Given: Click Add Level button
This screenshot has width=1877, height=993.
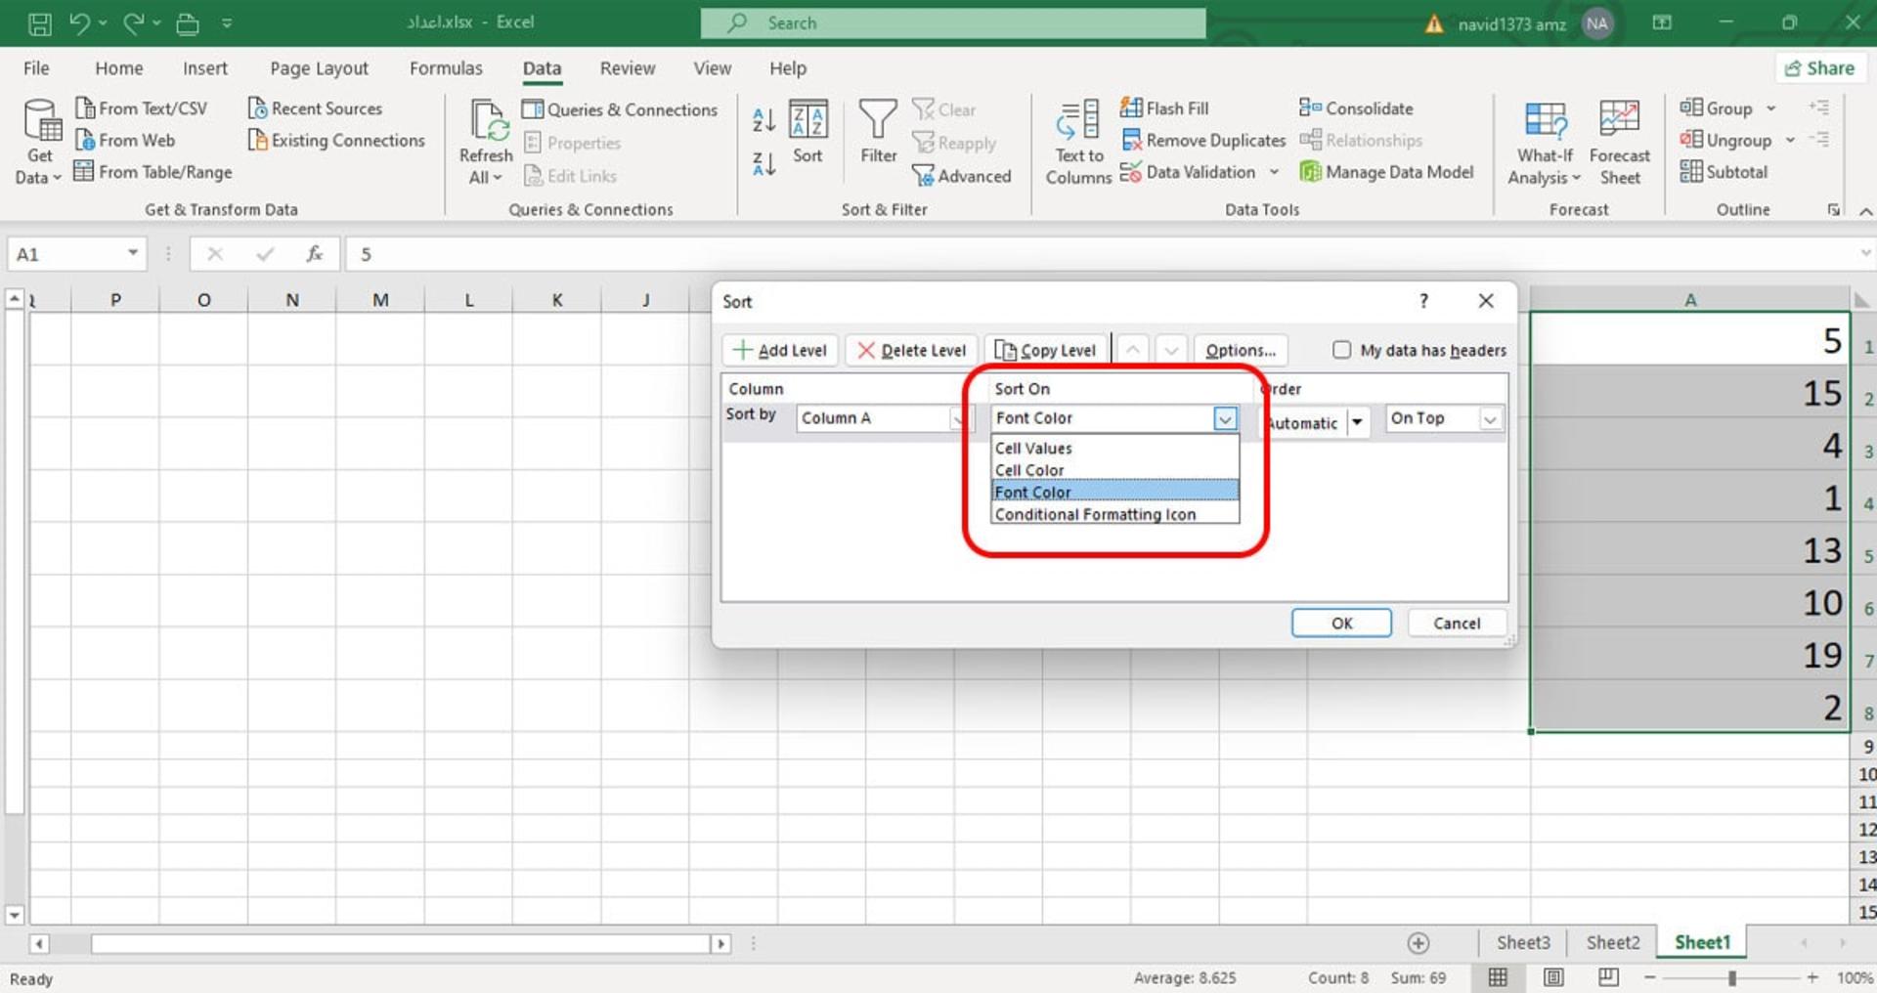Looking at the screenshot, I should [x=780, y=350].
